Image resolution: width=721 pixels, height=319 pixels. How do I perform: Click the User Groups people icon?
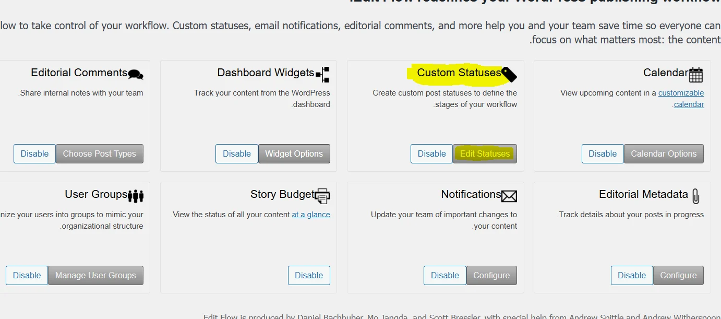coord(136,196)
